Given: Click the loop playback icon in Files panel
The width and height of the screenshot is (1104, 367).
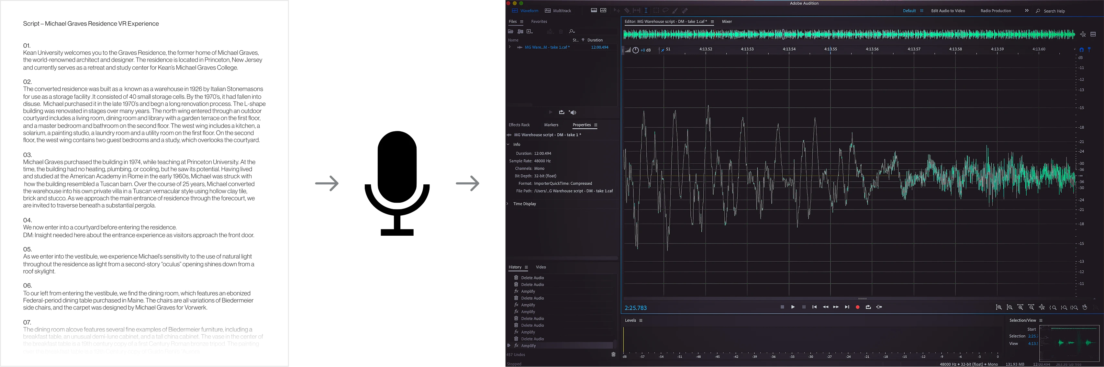Looking at the screenshot, I should (x=562, y=112).
